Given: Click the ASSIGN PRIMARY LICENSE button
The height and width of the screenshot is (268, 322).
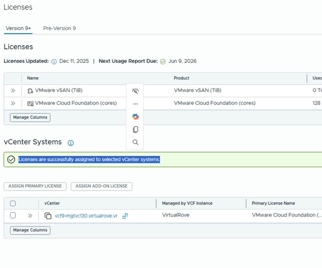Looking at the screenshot, I should click(x=35, y=186).
